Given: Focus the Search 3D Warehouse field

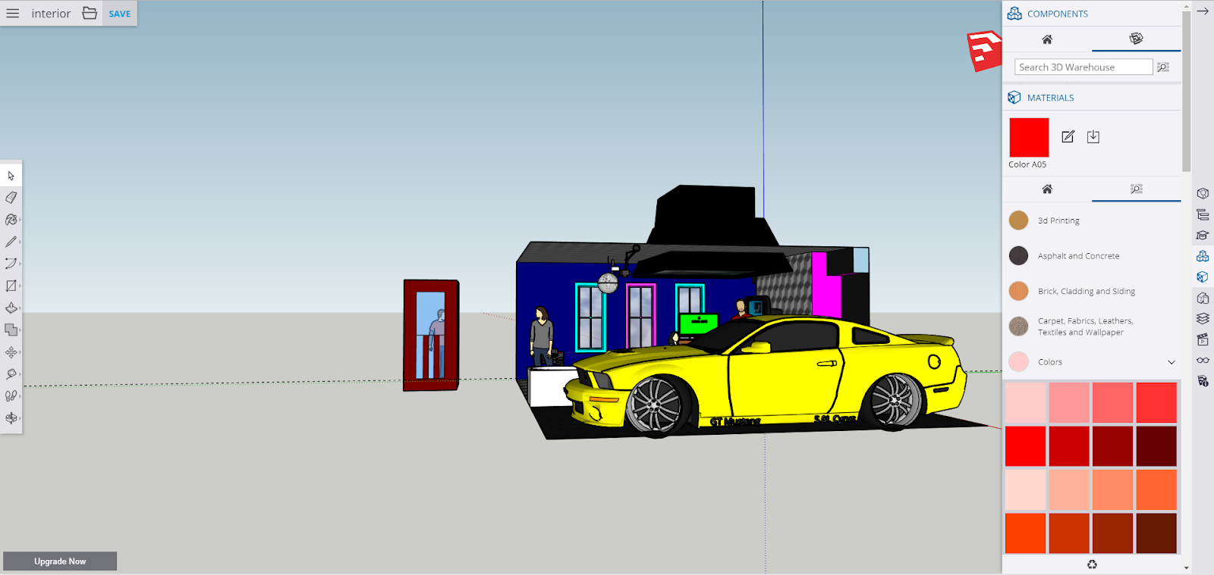Looking at the screenshot, I should (x=1083, y=67).
